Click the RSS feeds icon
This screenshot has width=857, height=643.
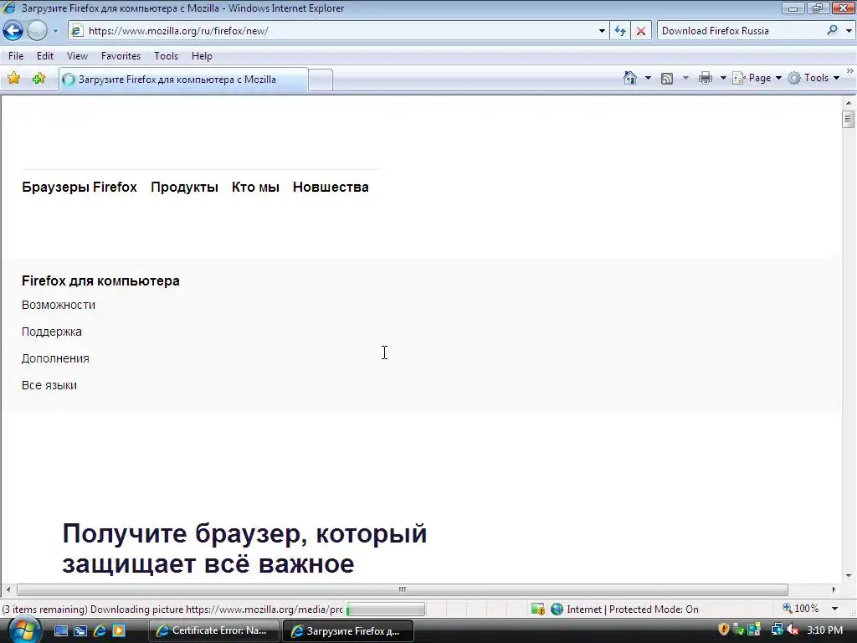coord(667,78)
